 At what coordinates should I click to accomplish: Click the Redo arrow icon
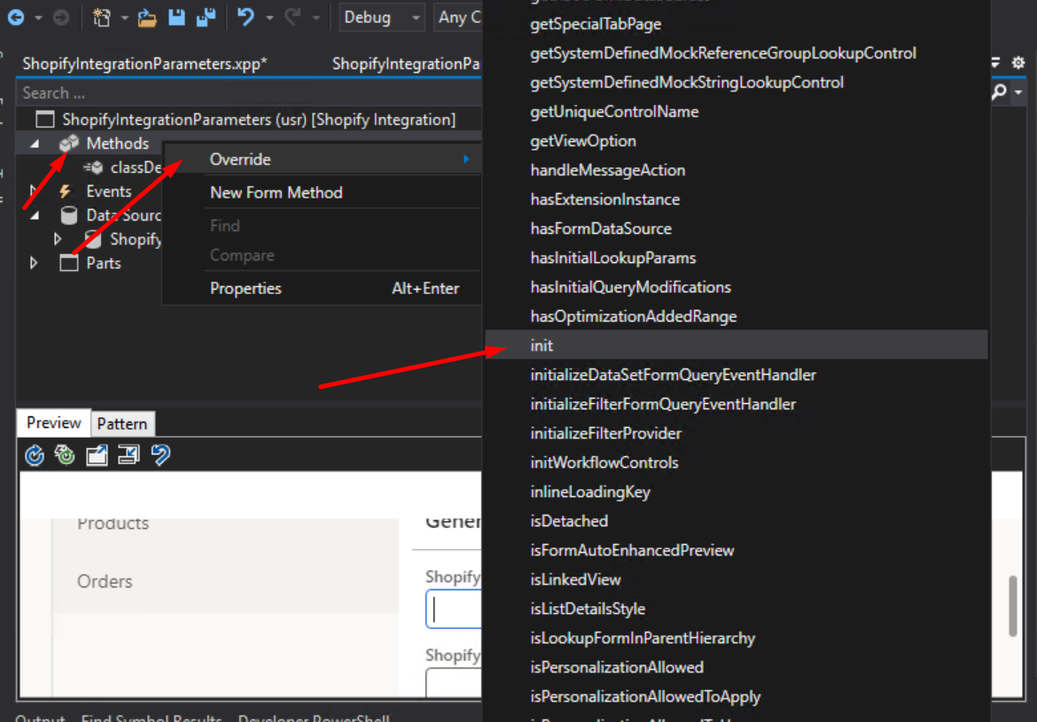292,17
